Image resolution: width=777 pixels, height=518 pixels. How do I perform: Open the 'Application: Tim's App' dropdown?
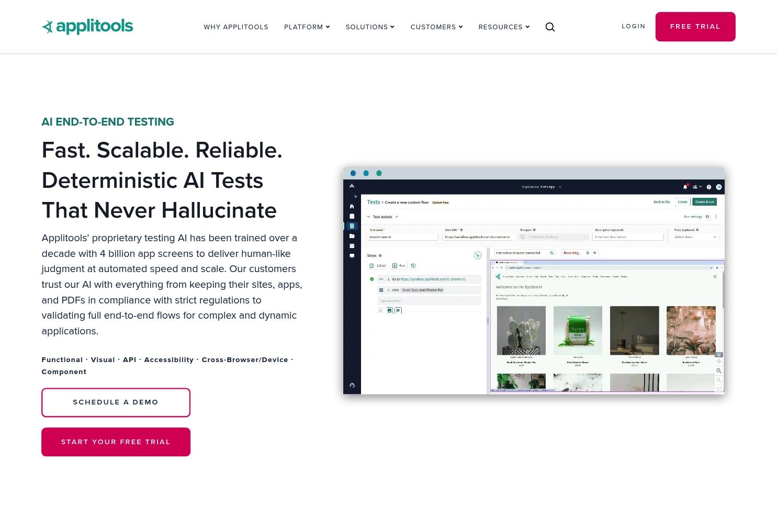click(542, 187)
